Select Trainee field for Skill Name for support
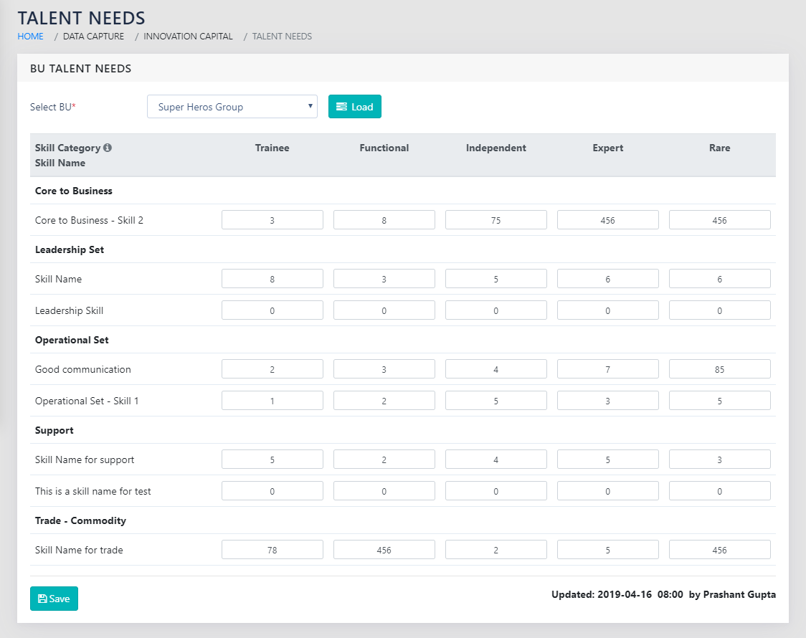 [x=272, y=460]
